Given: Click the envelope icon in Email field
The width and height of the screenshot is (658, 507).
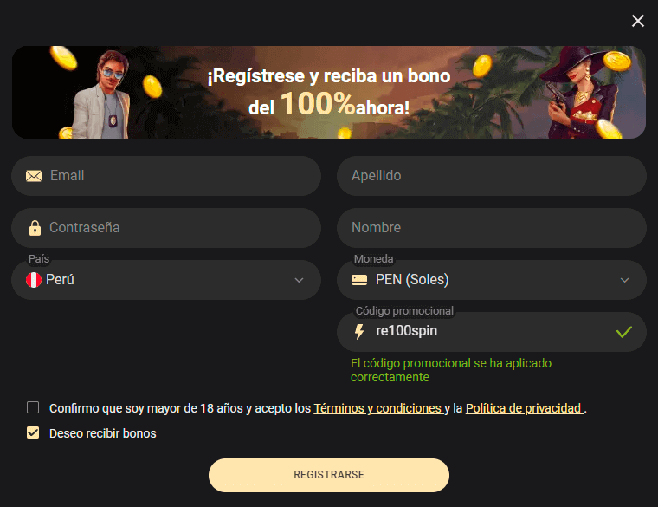Looking at the screenshot, I should 34,176.
